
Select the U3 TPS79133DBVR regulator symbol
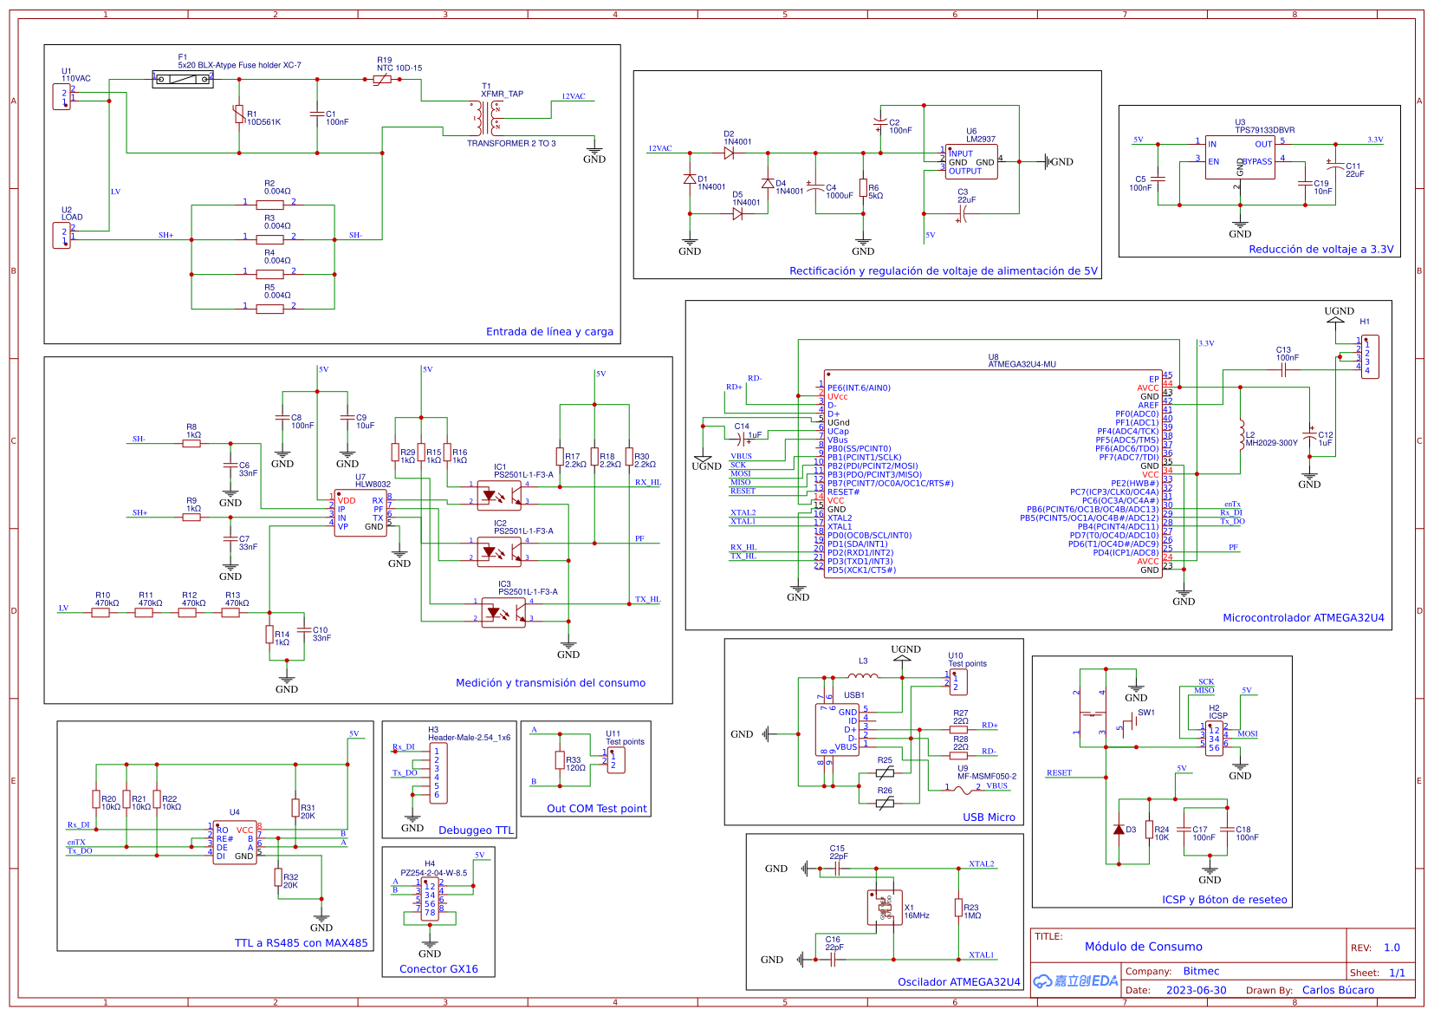click(1240, 157)
